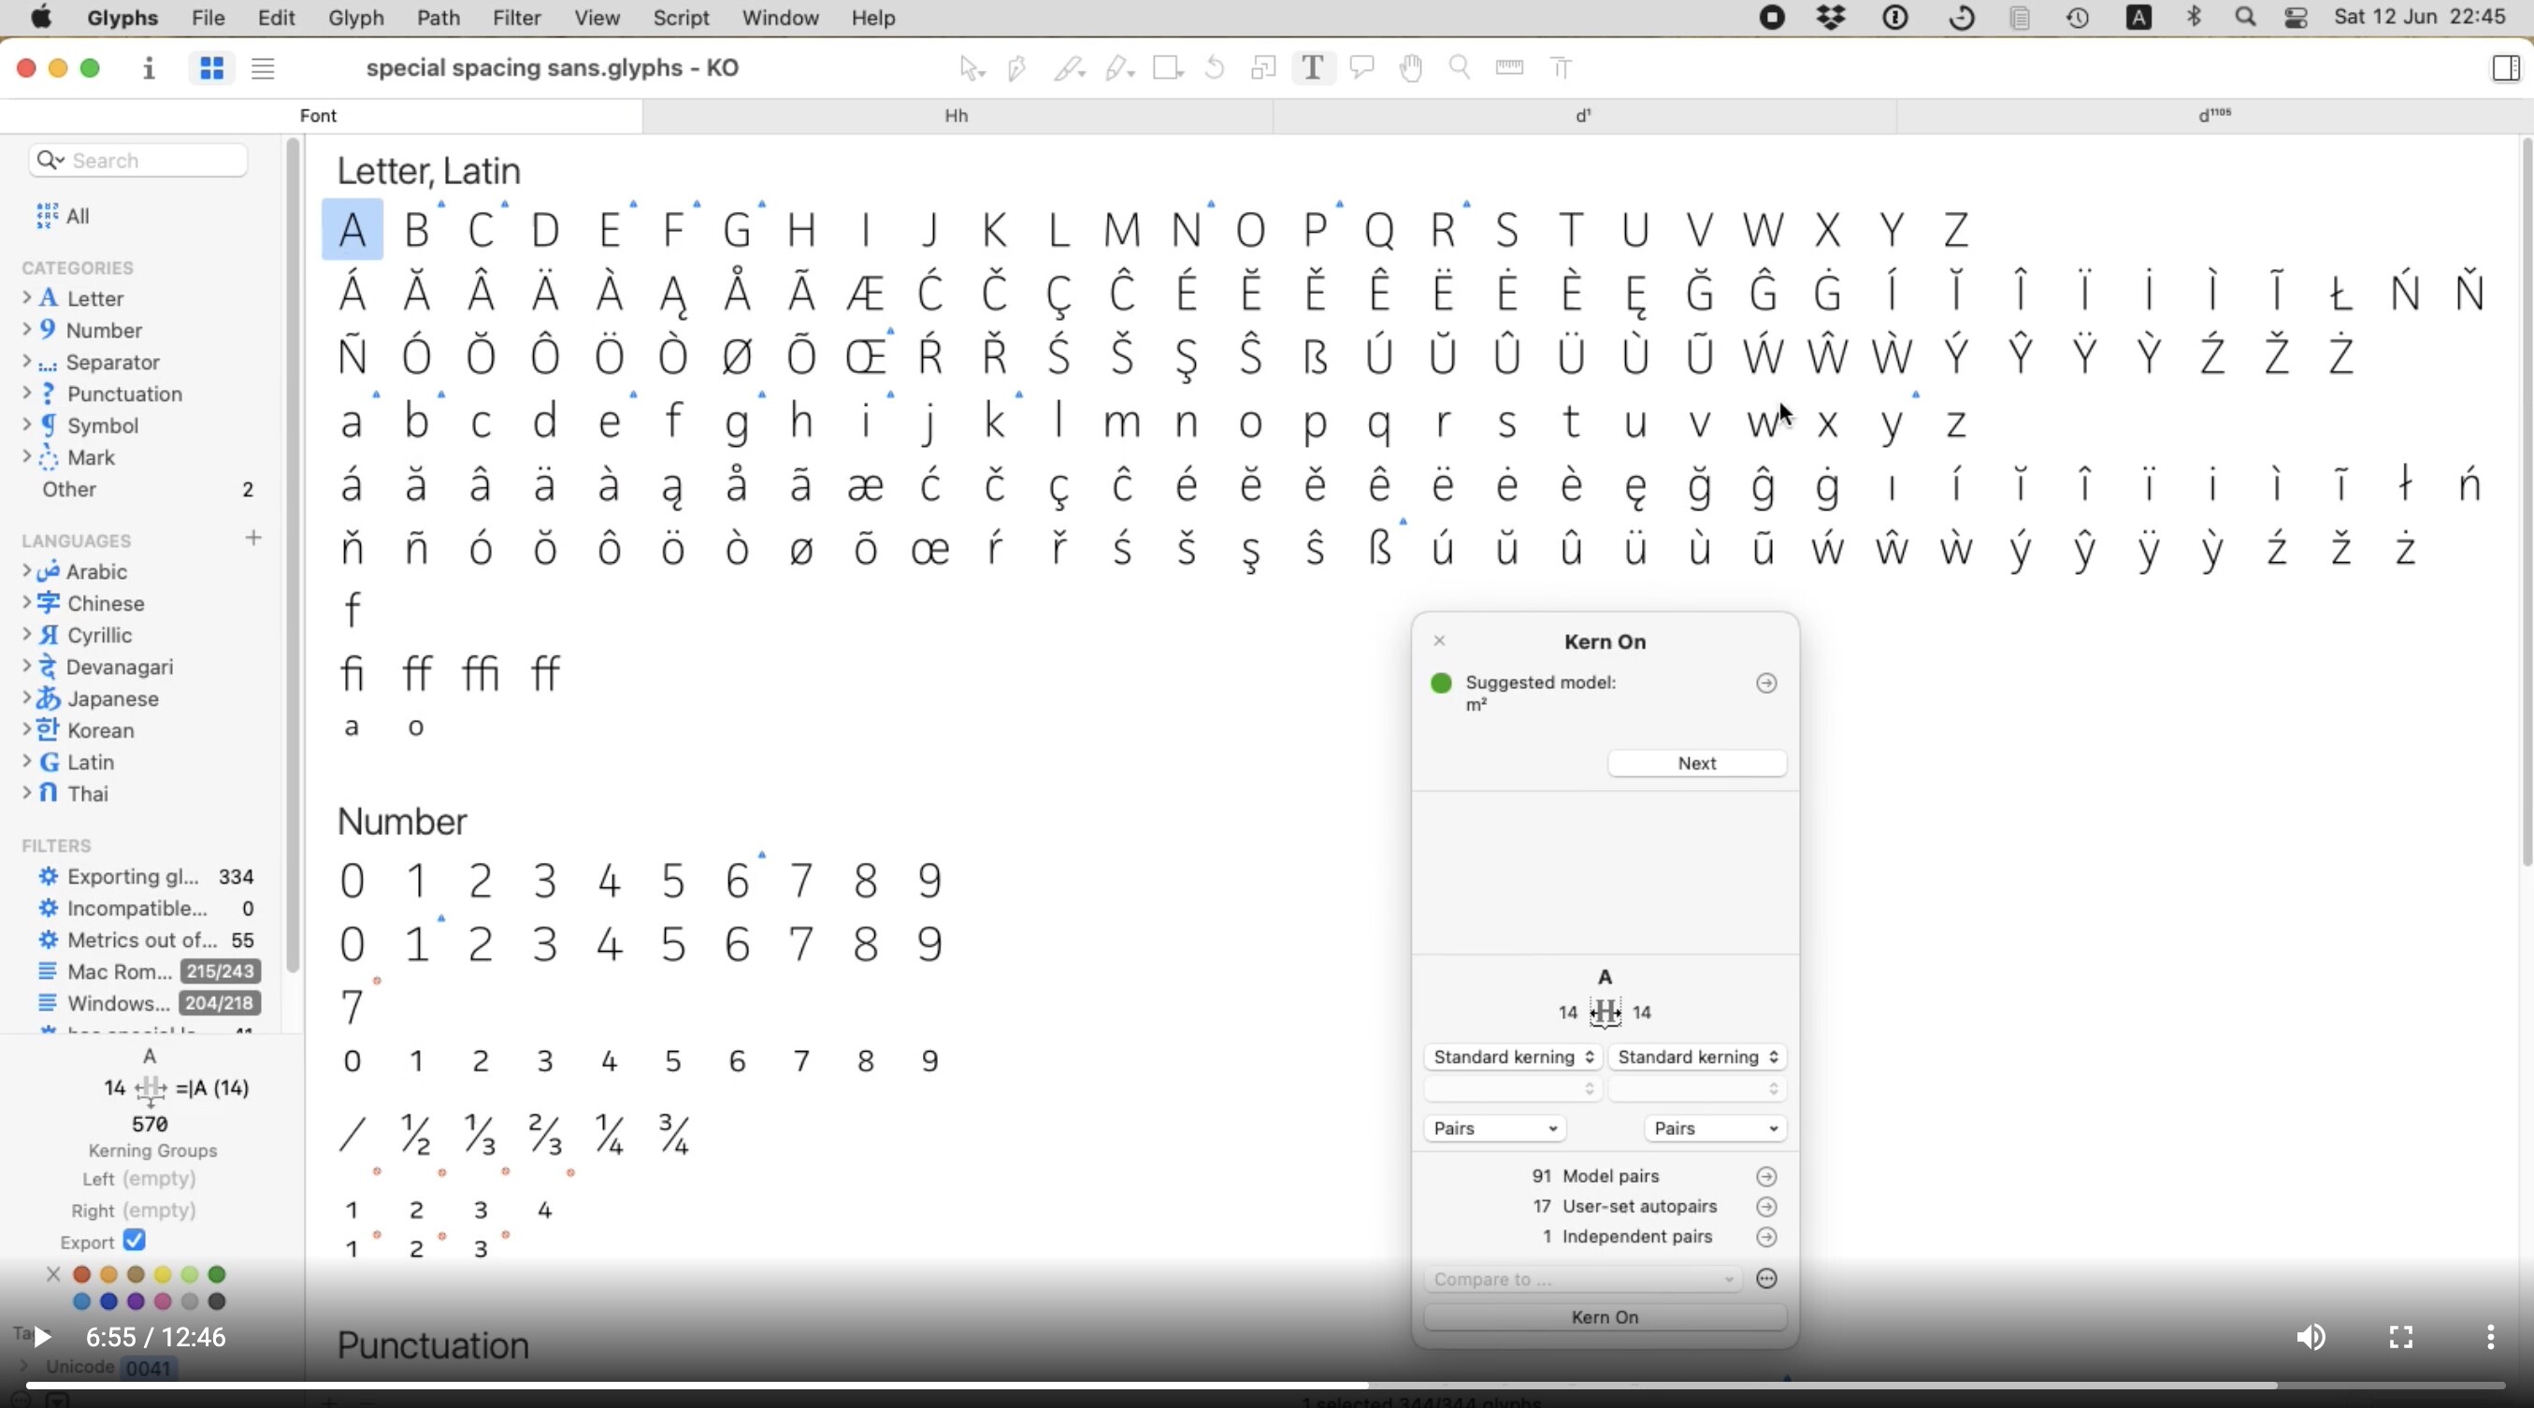2534x1408 pixels.
Task: Select the rectangle Primitives tool
Action: tap(1168, 68)
